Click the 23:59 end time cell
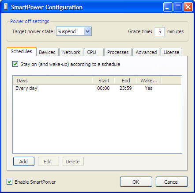Viewport: 195px width, 193px height. 126,88
